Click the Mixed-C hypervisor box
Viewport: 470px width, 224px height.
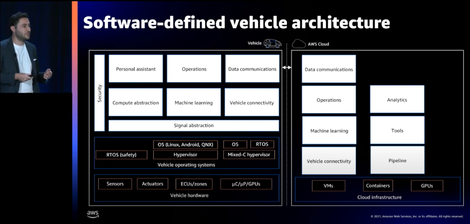(249, 155)
